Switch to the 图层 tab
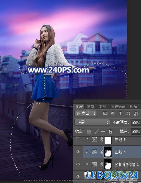 79,107
